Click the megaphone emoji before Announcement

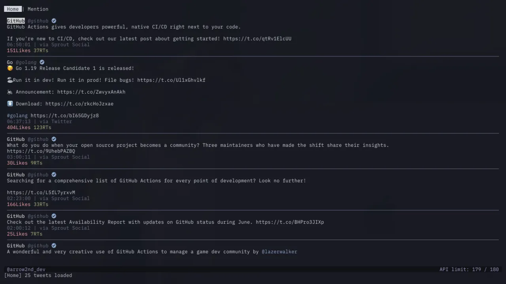tap(10, 92)
